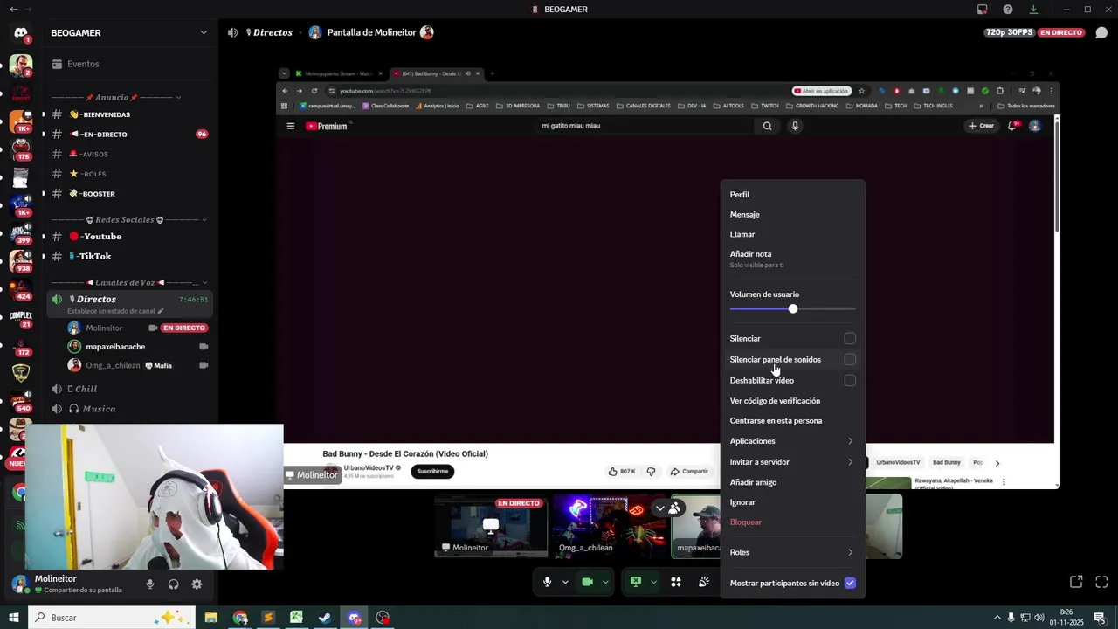Mute microphone in user panel
The image size is (1118, 629).
pyautogui.click(x=150, y=584)
